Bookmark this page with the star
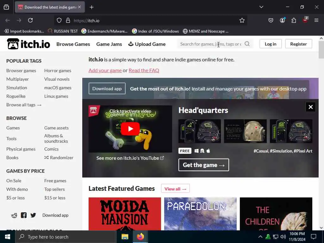This screenshot has width=324, height=243. click(x=242, y=20)
